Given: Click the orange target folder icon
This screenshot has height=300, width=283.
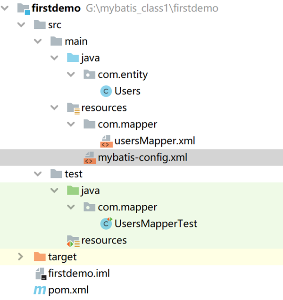Looking at the screenshot, I should 40,257.
